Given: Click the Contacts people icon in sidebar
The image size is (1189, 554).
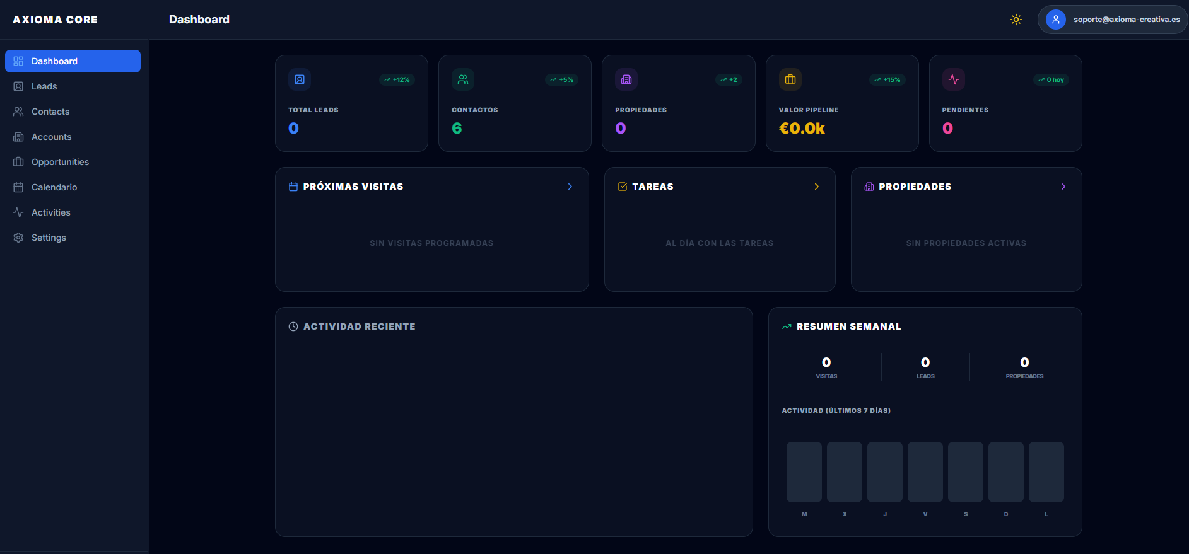Looking at the screenshot, I should 18,112.
